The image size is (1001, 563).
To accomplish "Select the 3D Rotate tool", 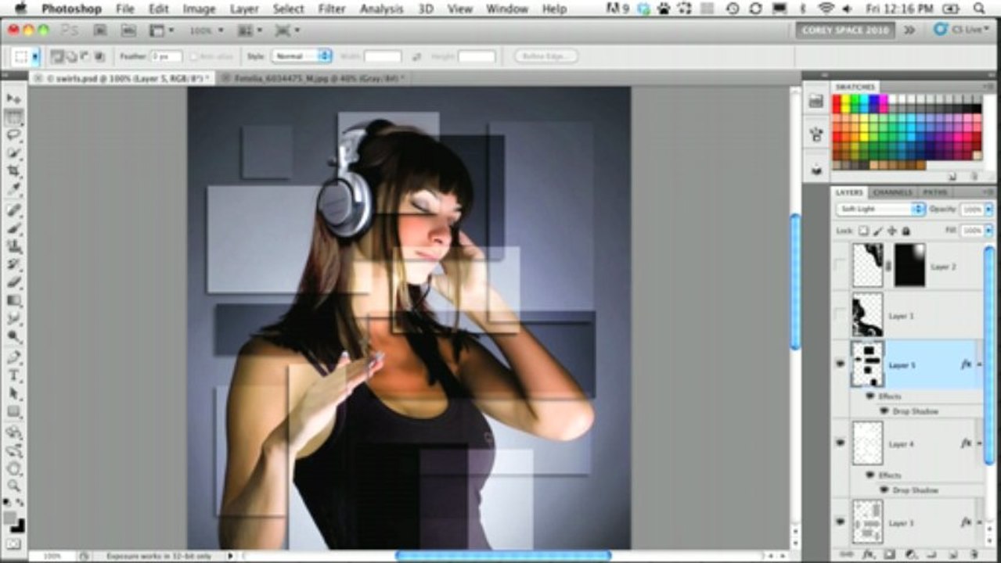I will point(14,432).
